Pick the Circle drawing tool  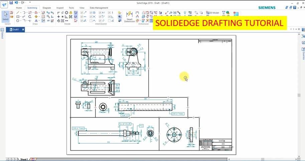[x=18, y=21]
